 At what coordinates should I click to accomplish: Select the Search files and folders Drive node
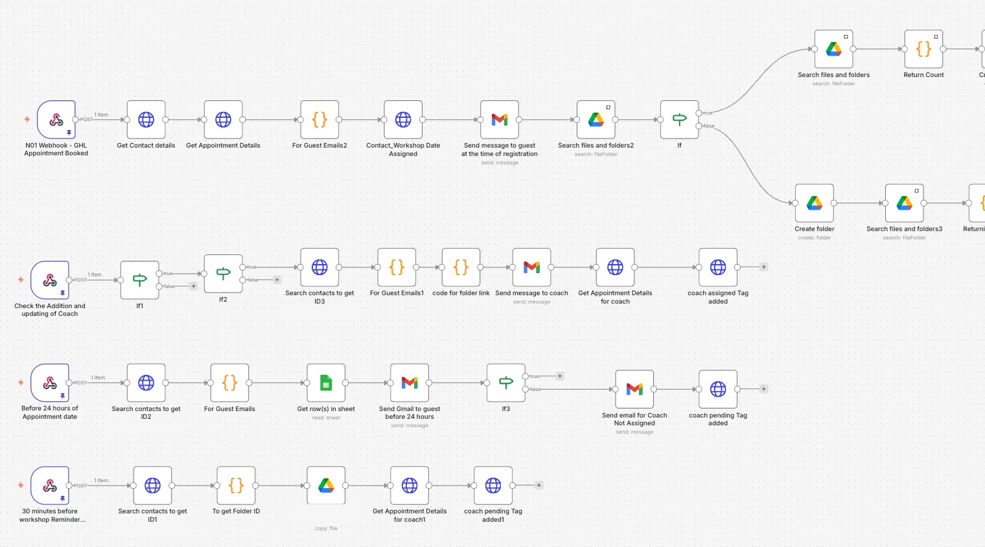point(834,49)
